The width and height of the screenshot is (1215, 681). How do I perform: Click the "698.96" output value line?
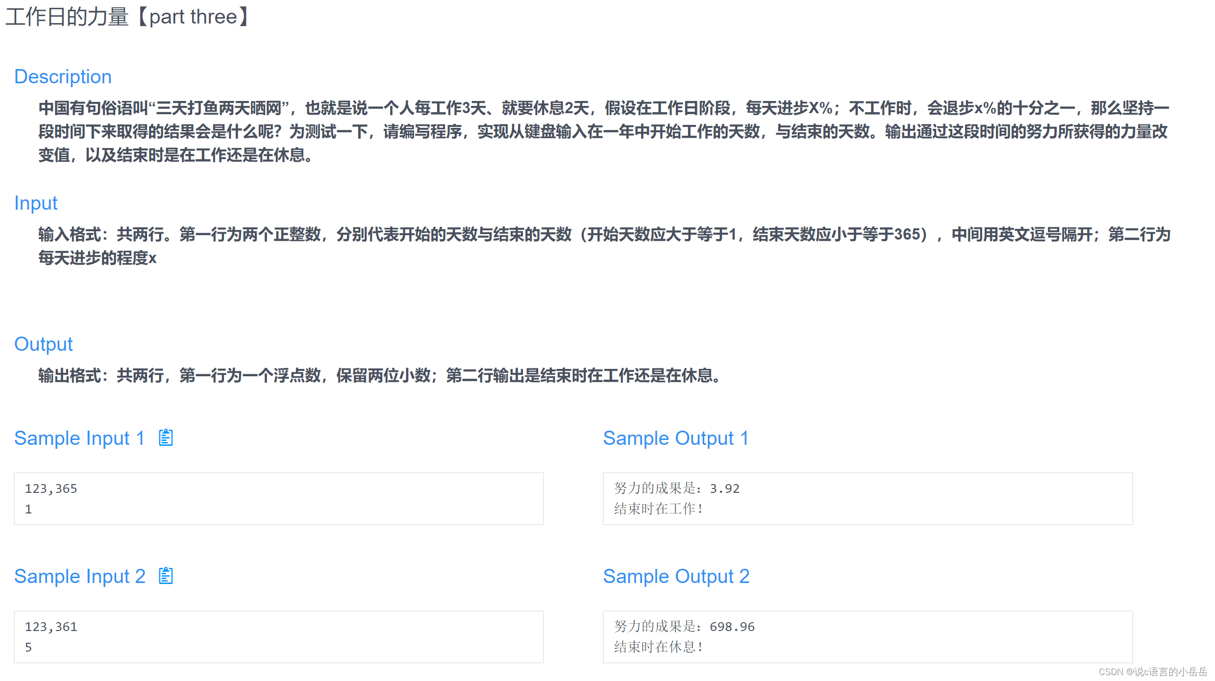684,627
